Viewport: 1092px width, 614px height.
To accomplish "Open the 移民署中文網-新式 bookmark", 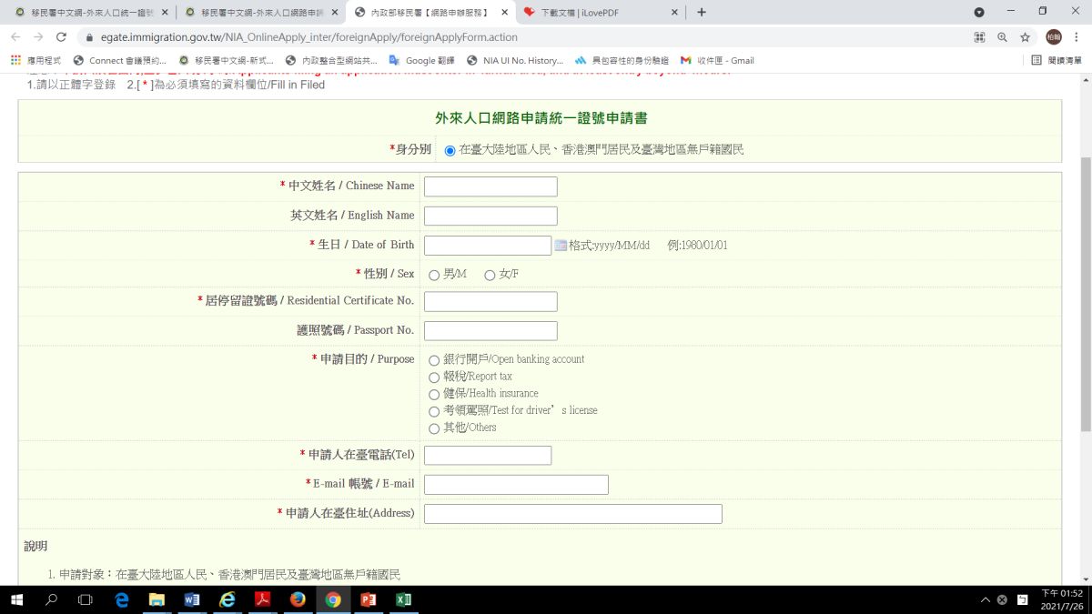I will [226, 60].
